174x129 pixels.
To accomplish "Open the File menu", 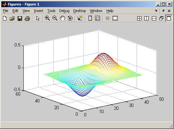I will click(x=6, y=11).
